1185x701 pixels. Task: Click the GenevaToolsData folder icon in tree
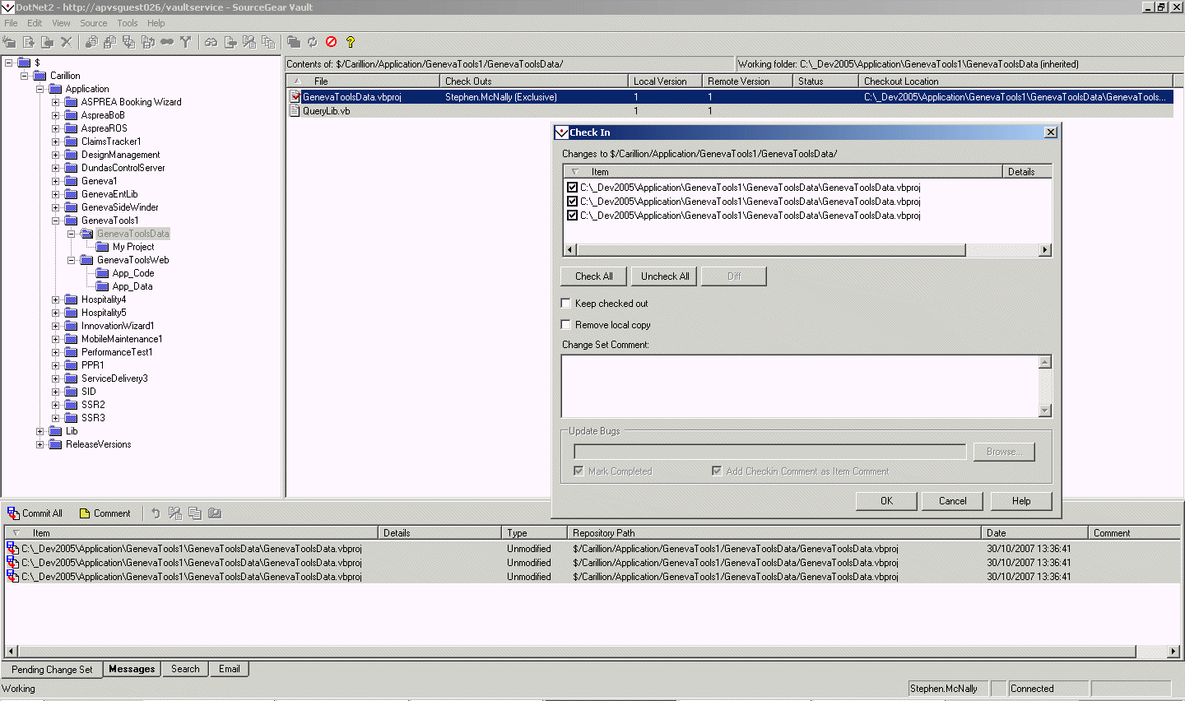click(x=86, y=234)
